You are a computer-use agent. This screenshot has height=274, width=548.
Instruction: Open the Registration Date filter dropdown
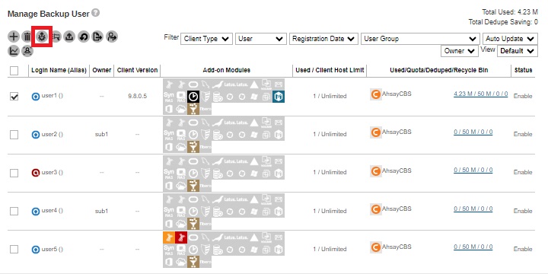coord(323,39)
